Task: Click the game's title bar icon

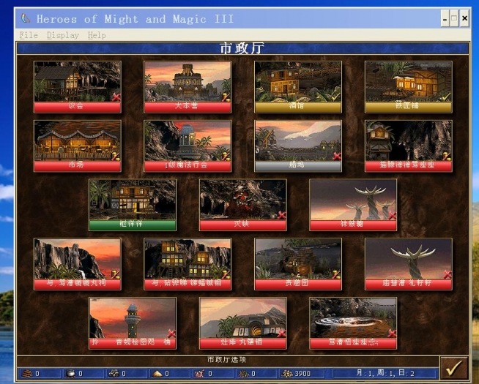Action: click(26, 18)
